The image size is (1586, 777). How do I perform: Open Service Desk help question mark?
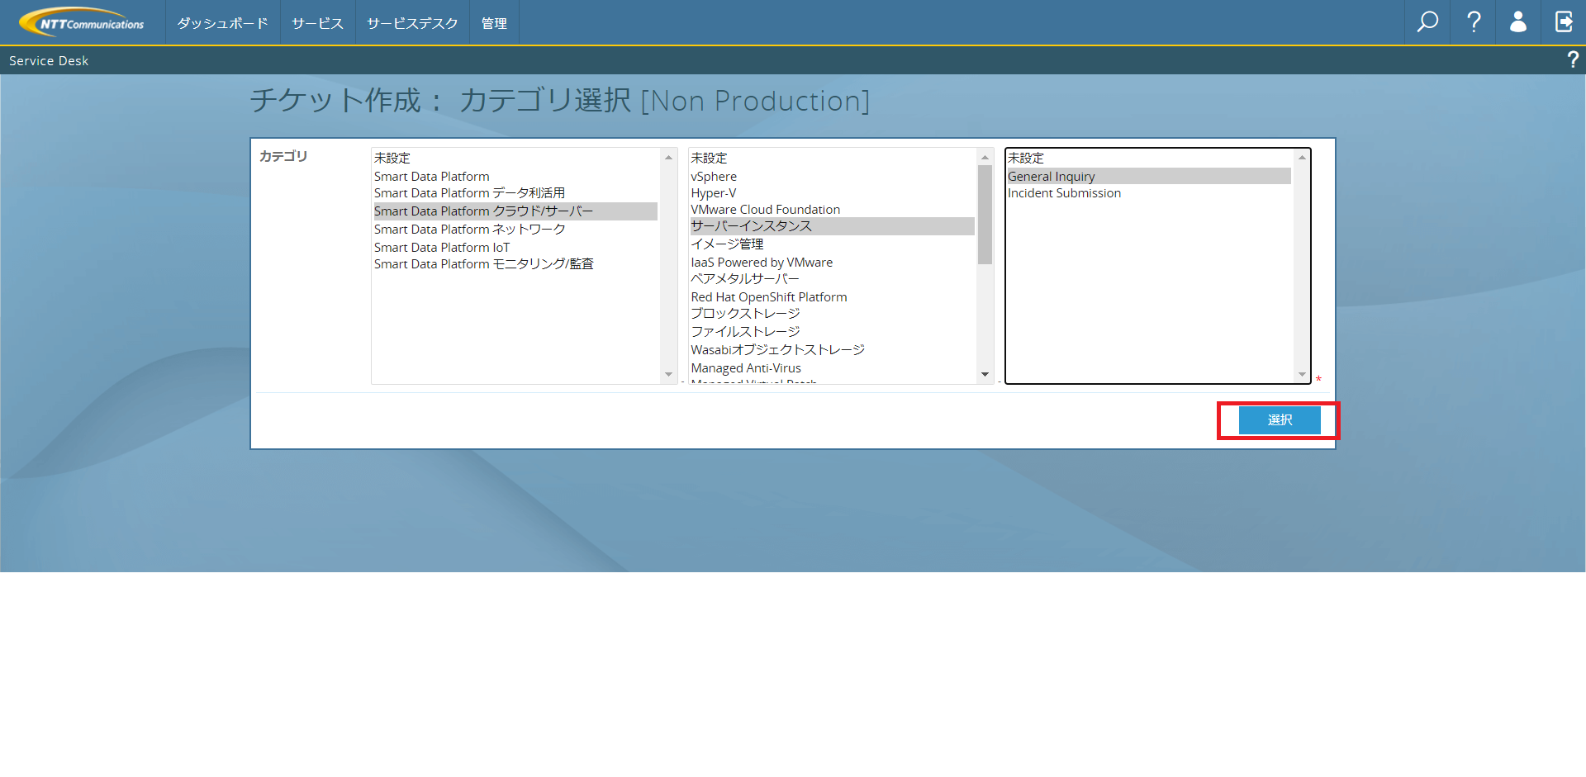pyautogui.click(x=1573, y=59)
